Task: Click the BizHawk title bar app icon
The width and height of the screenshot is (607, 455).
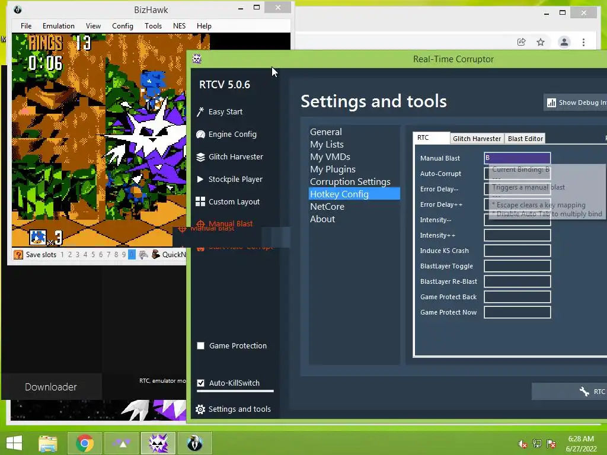Action: 17,9
